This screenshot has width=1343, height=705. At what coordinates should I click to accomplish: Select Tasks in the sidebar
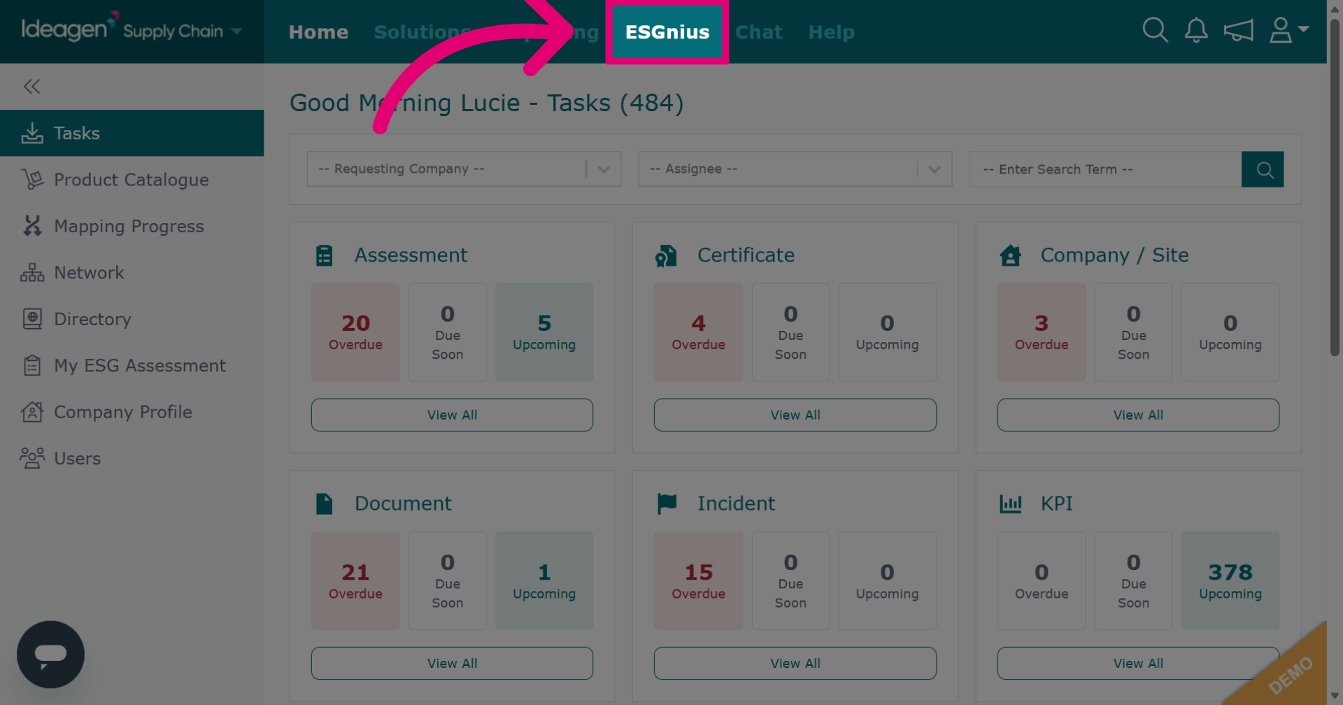[132, 133]
